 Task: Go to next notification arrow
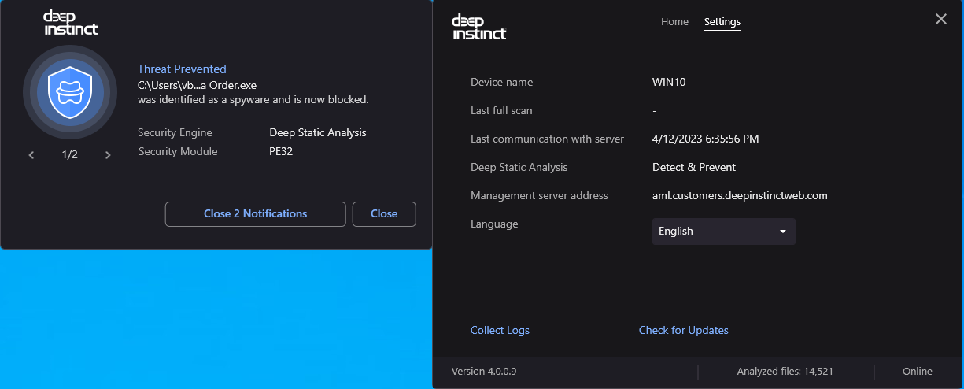pyautogui.click(x=108, y=155)
